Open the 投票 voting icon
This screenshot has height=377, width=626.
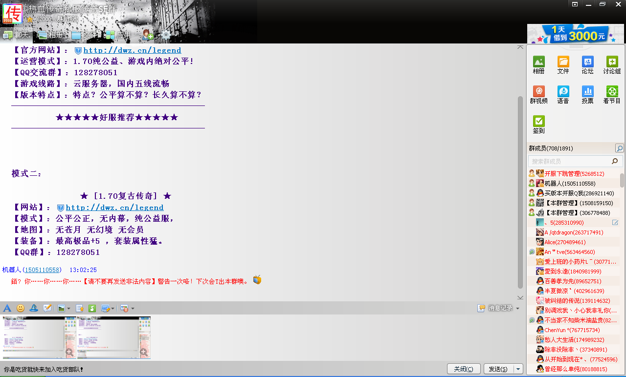(x=587, y=95)
